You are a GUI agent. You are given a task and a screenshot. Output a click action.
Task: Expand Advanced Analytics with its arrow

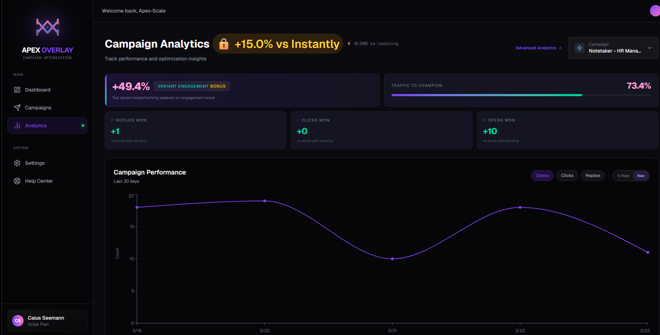pyautogui.click(x=560, y=48)
